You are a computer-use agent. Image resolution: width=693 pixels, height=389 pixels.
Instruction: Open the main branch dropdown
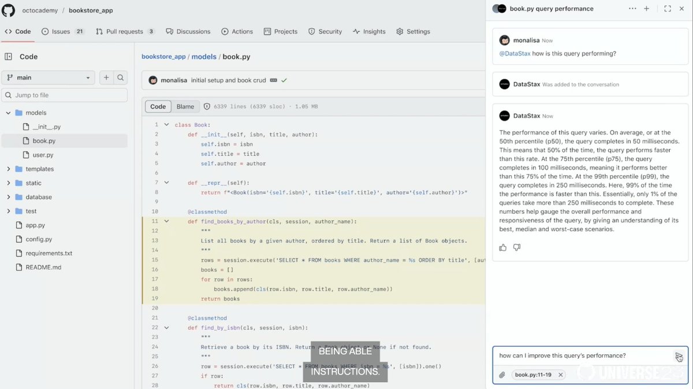(x=48, y=77)
